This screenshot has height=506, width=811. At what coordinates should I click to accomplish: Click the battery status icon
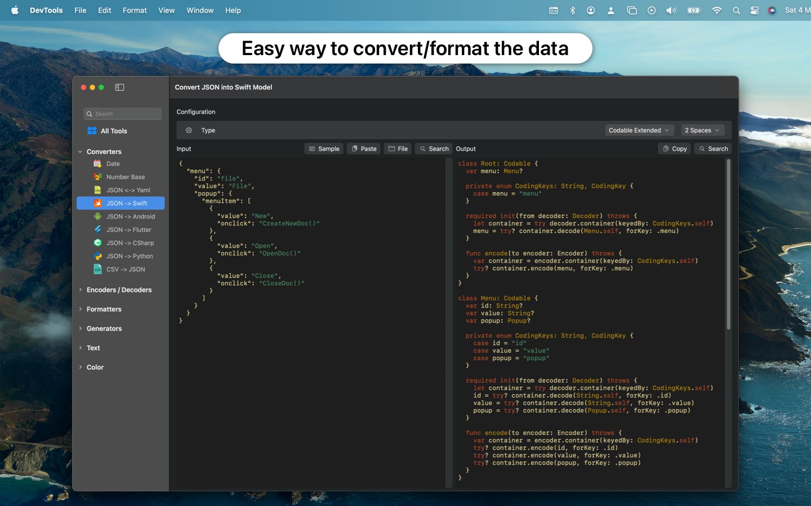tap(694, 10)
